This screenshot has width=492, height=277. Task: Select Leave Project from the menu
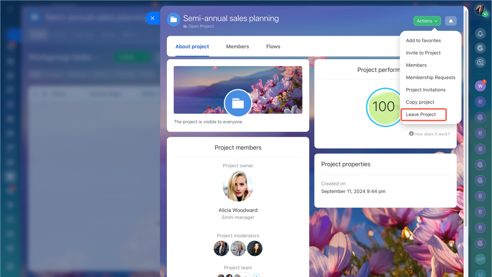(421, 114)
